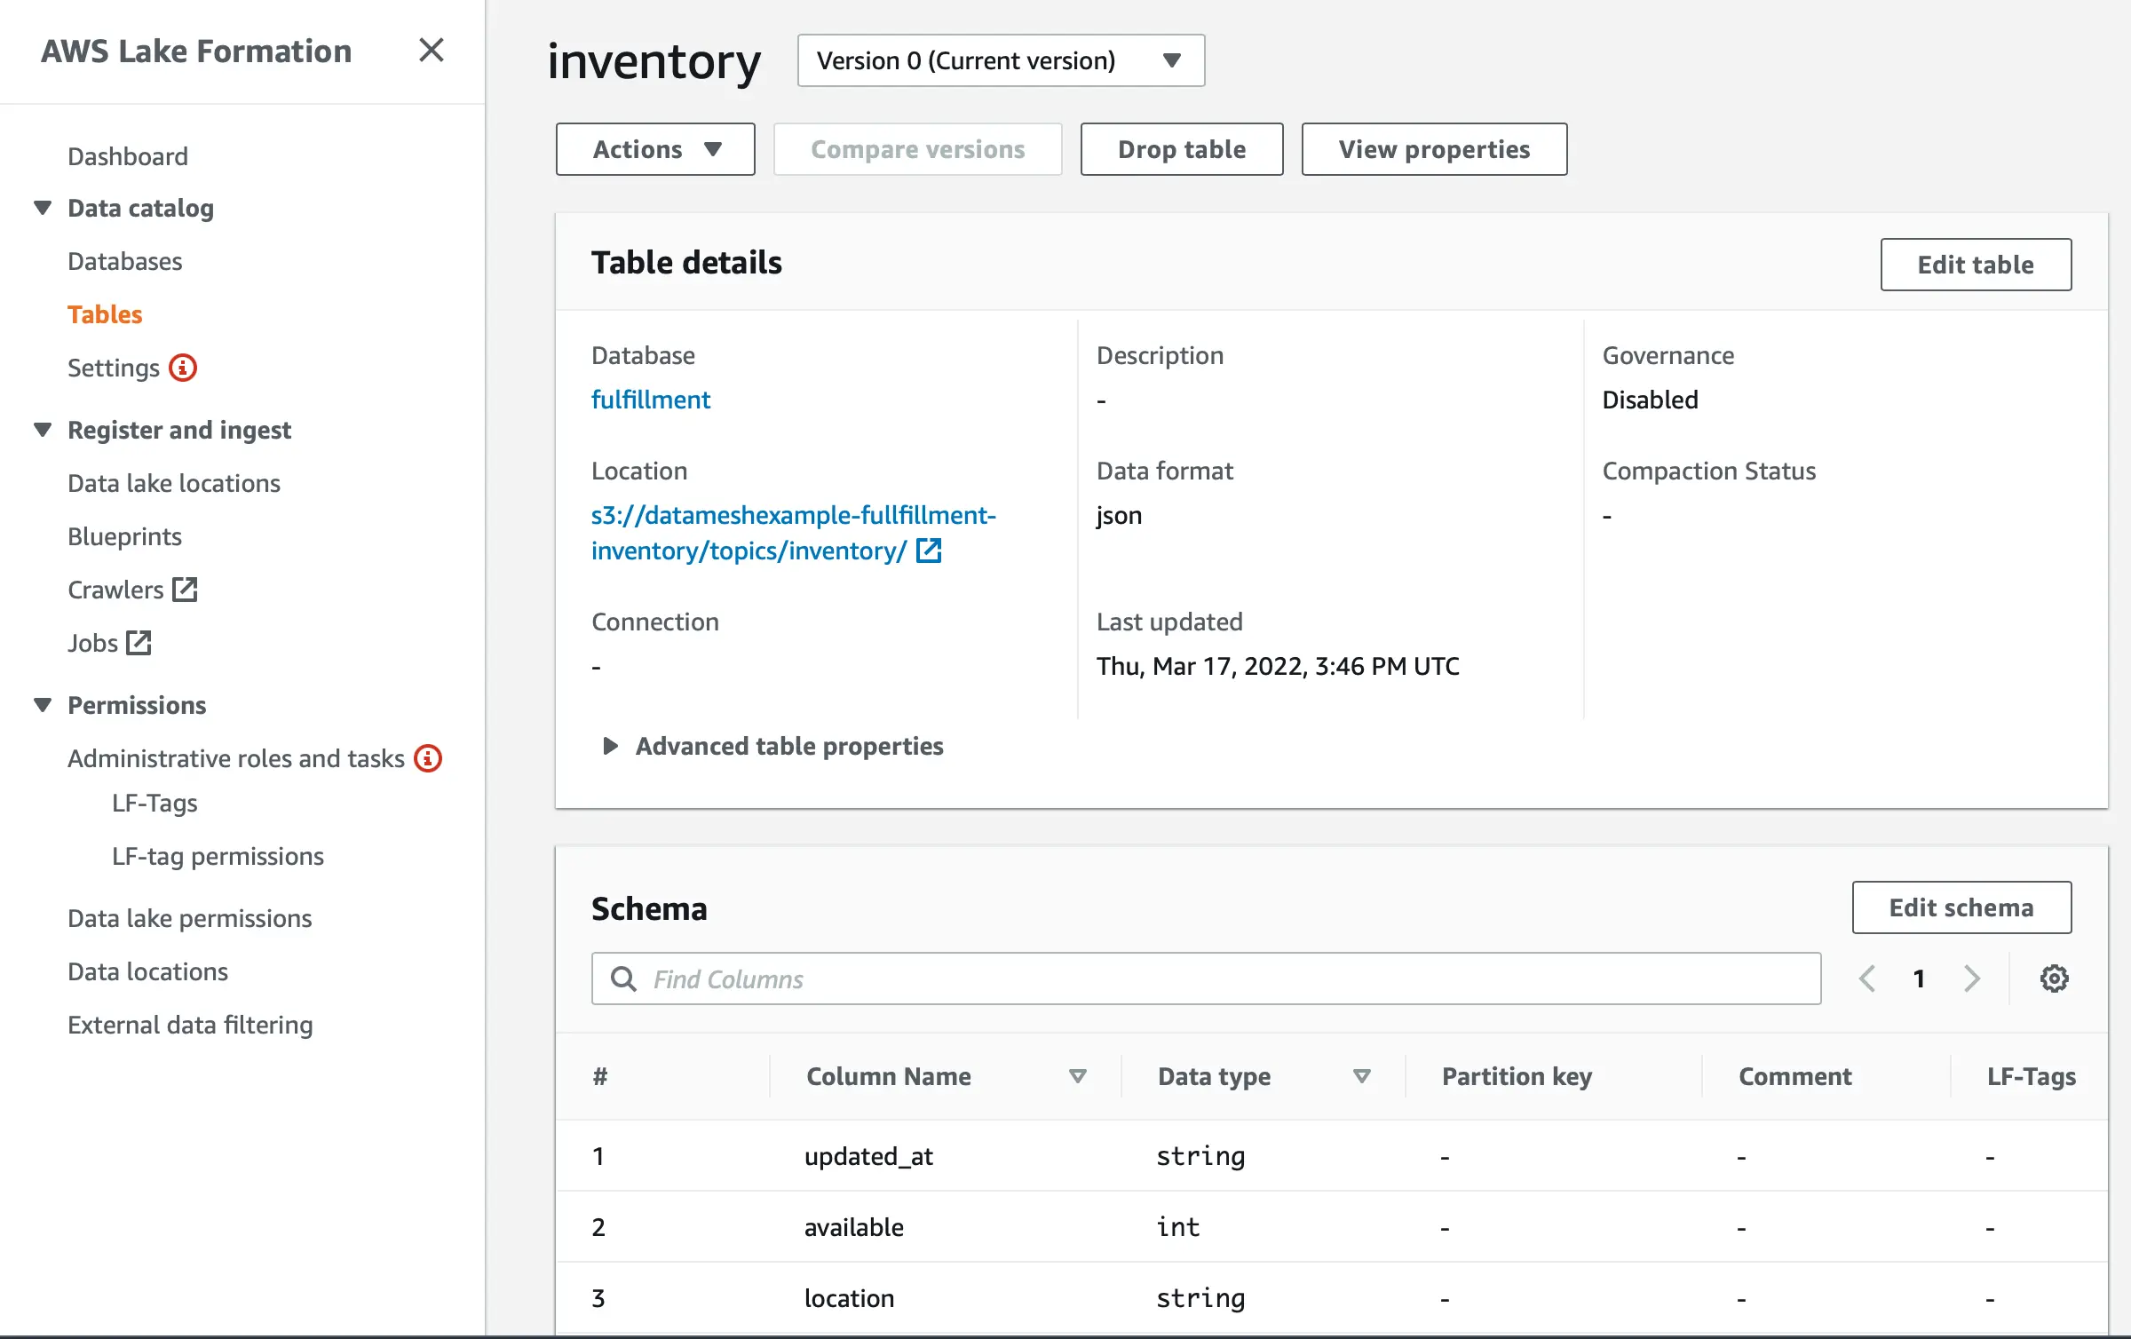Click the Administrative roles info alert icon
Screen dimensions: 2131x1339
428,758
